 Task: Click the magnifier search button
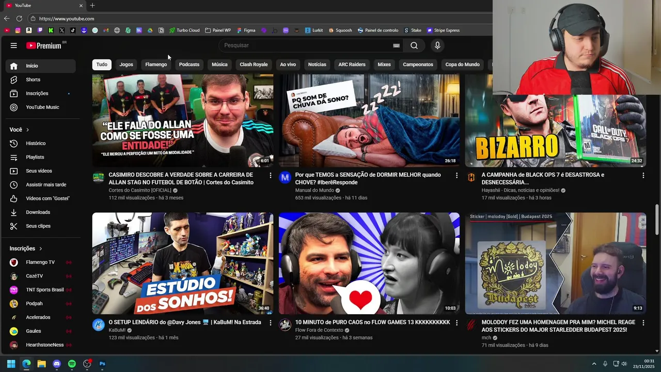[x=414, y=45]
